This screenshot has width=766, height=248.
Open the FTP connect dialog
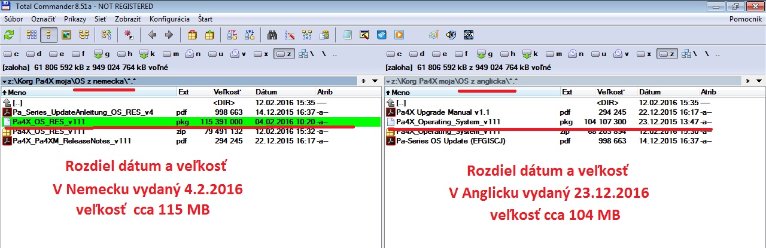tap(232, 35)
